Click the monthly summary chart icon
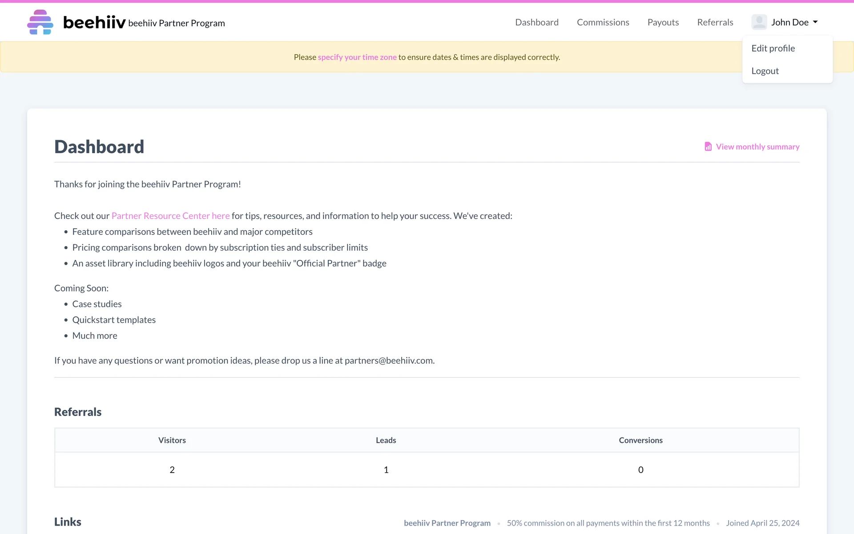 pos(708,146)
